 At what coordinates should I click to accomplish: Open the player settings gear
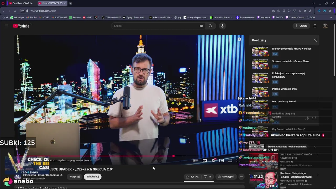pyautogui.click(x=213, y=160)
